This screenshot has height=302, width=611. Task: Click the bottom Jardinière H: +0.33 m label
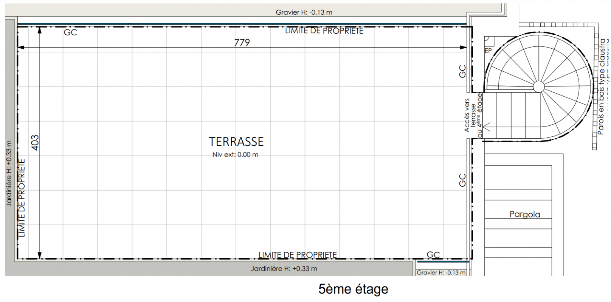[284, 269]
